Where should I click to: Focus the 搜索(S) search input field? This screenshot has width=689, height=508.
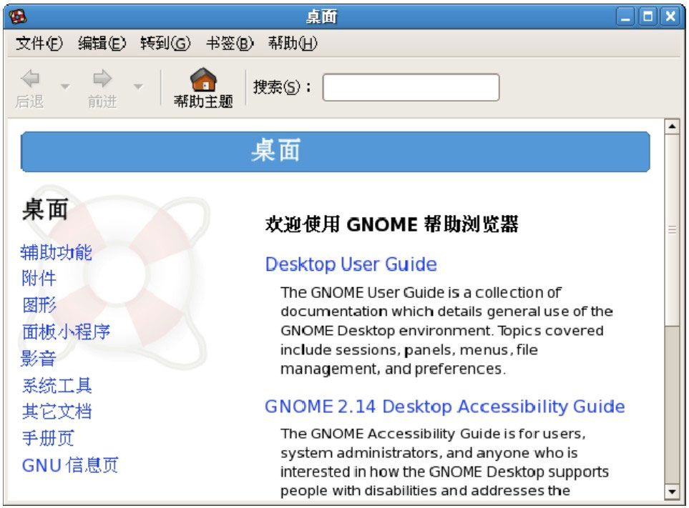click(x=411, y=87)
